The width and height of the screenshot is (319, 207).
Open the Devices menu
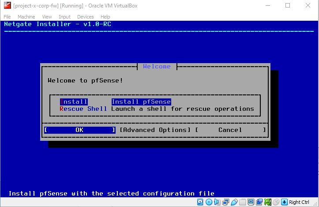pyautogui.click(x=85, y=17)
